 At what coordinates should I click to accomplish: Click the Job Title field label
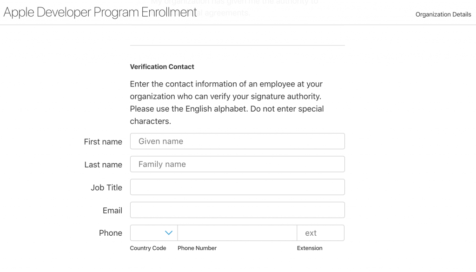point(106,187)
